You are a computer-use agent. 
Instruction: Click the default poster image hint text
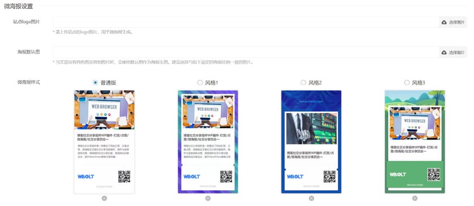click(x=153, y=62)
